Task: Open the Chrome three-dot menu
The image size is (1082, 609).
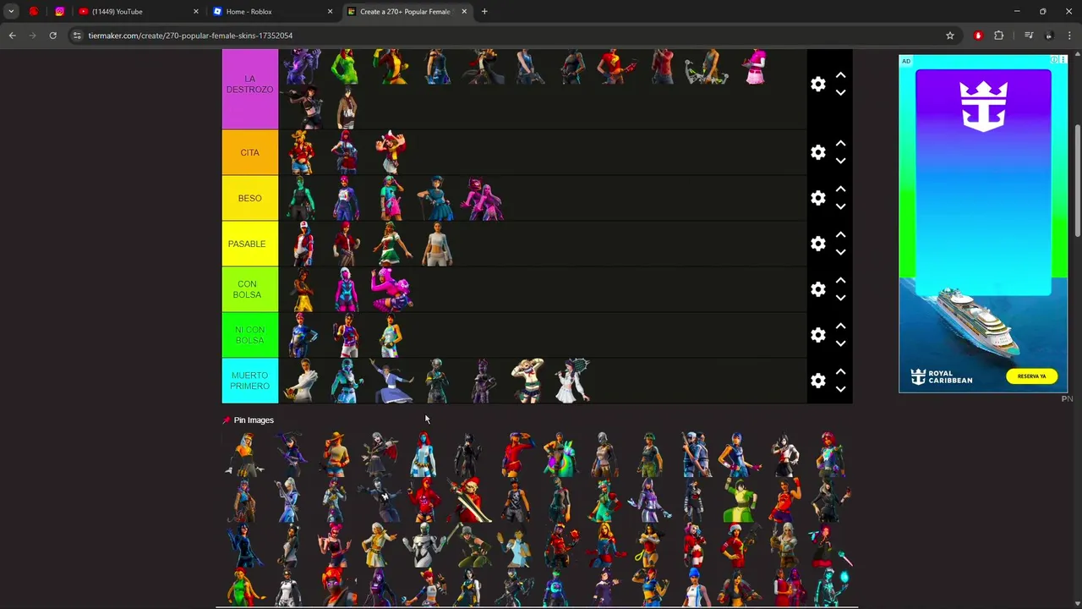Action: click(x=1070, y=36)
